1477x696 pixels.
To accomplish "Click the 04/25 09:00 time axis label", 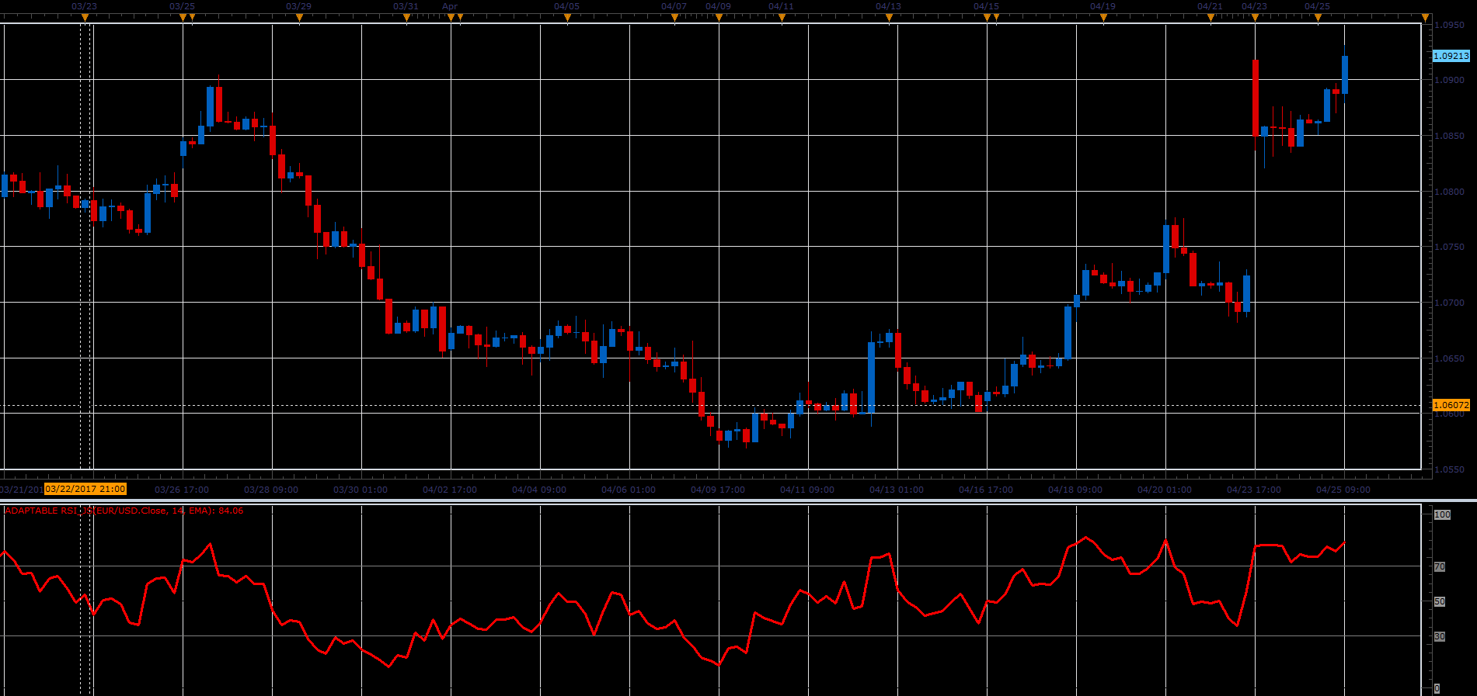I will [x=1343, y=490].
